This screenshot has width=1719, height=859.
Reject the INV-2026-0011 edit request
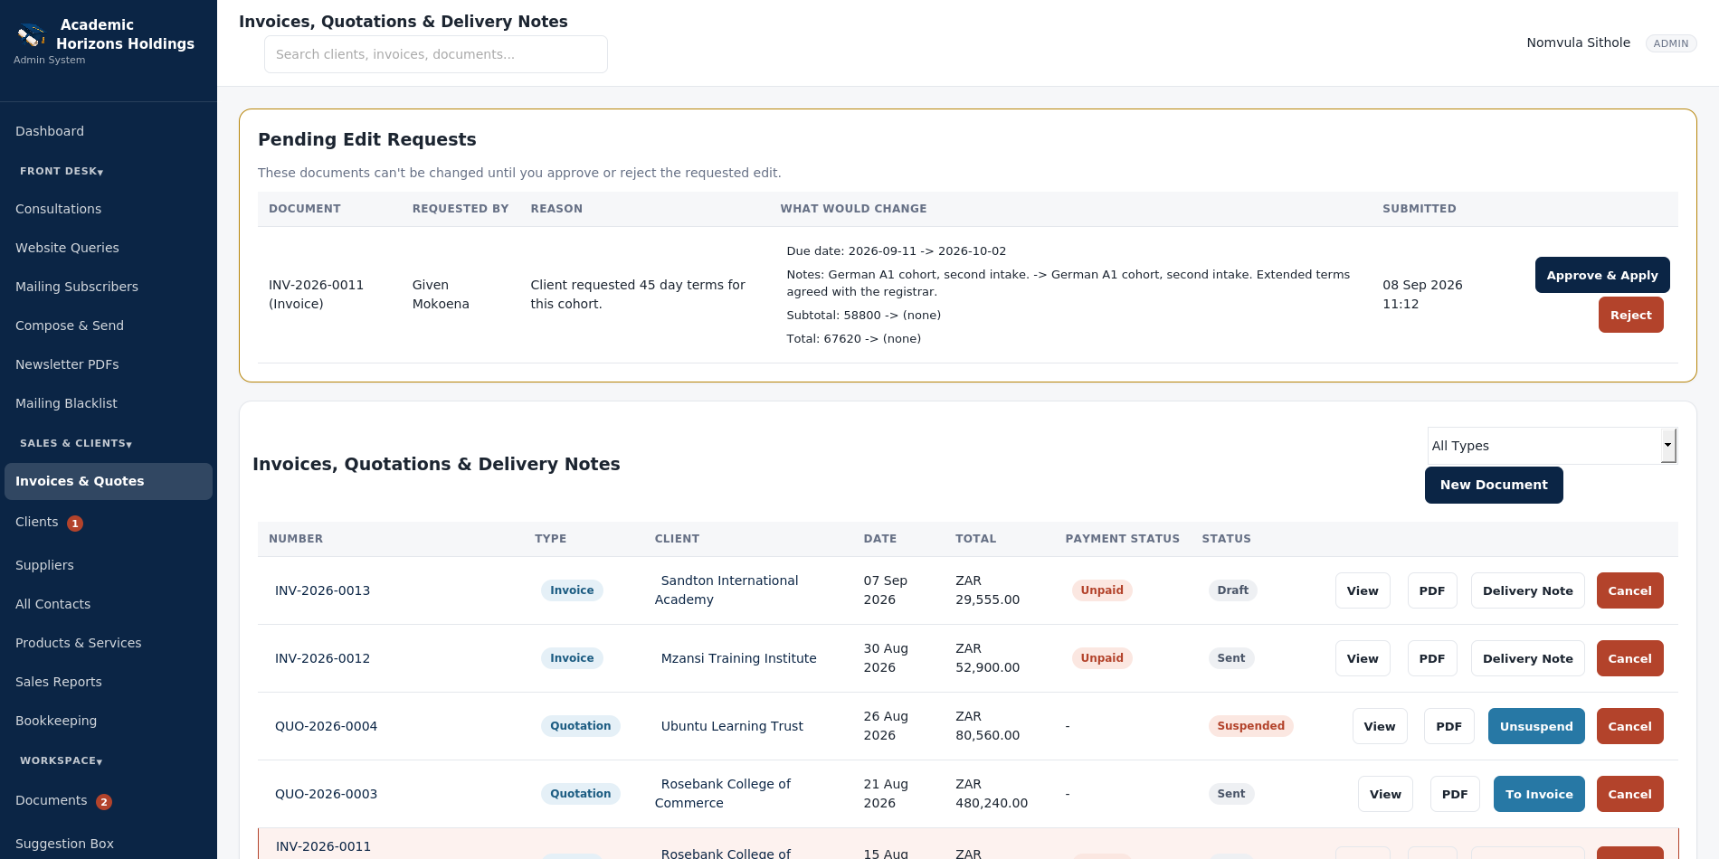pos(1630,315)
